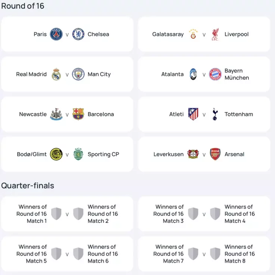Click the Arsenal cannon badge
The width and height of the screenshot is (275, 275).
(215, 154)
